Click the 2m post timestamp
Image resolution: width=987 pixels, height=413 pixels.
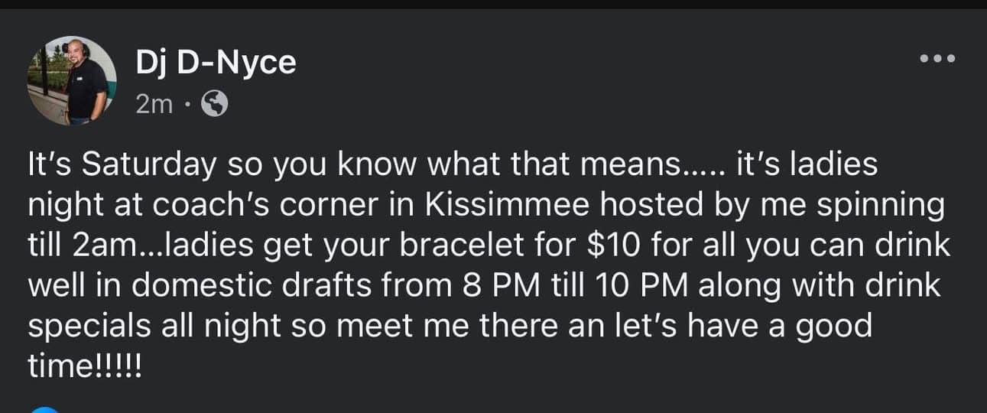154,105
